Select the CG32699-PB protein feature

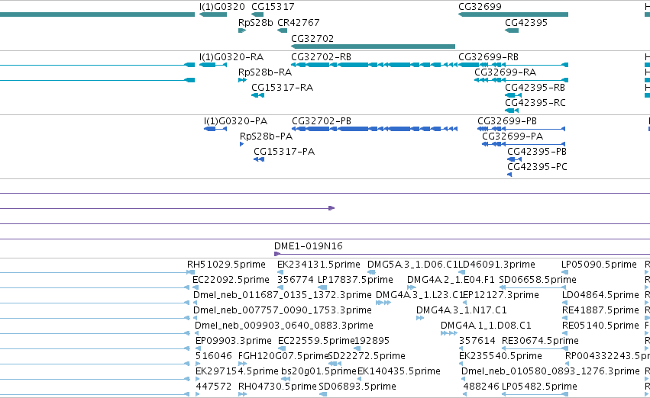pyautogui.click(x=522, y=129)
